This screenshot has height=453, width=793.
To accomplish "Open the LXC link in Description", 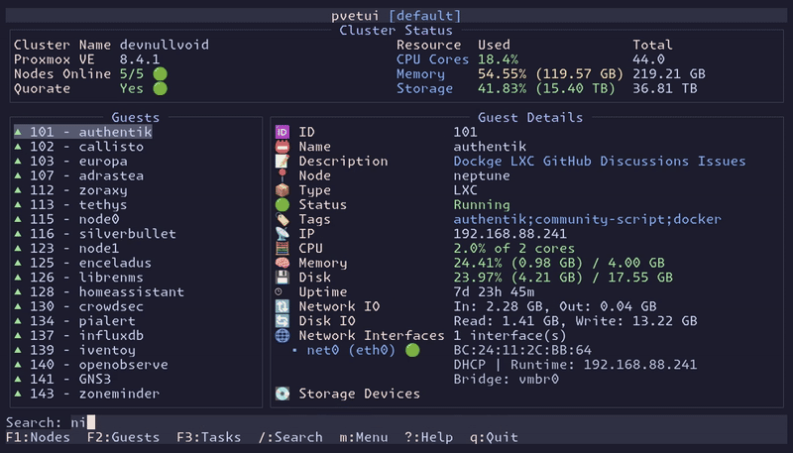I will [522, 162].
